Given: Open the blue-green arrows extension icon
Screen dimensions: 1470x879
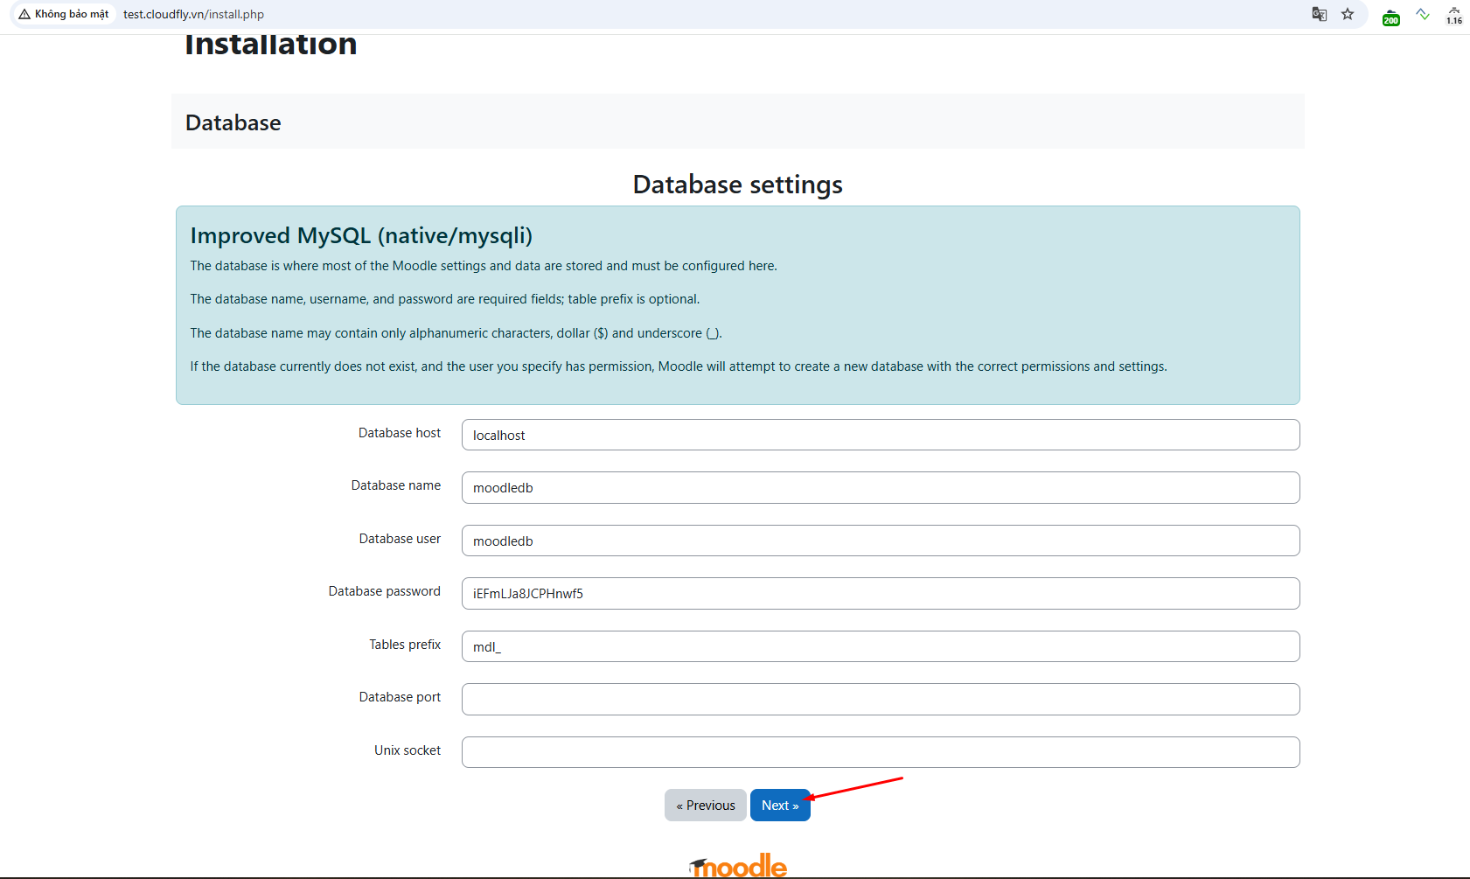Looking at the screenshot, I should click(x=1423, y=14).
